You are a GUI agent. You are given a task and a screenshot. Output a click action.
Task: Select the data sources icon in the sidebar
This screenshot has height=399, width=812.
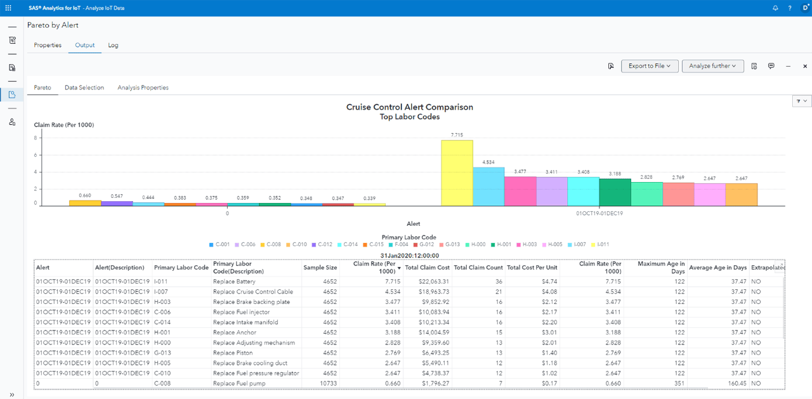pos(11,67)
